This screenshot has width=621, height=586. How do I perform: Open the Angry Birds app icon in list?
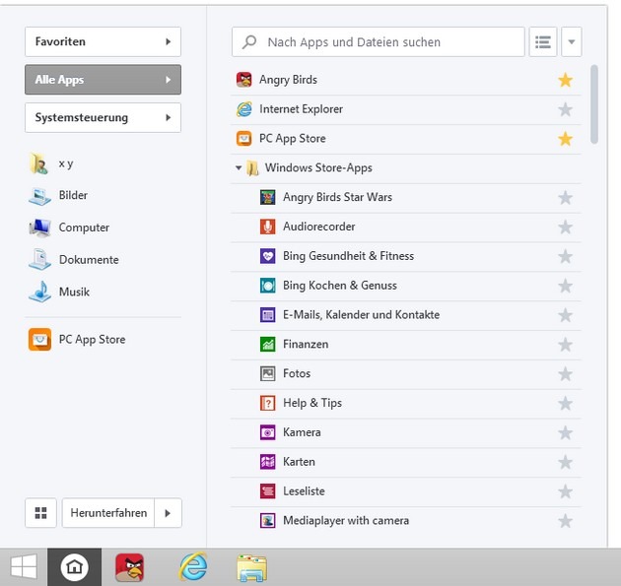244,80
